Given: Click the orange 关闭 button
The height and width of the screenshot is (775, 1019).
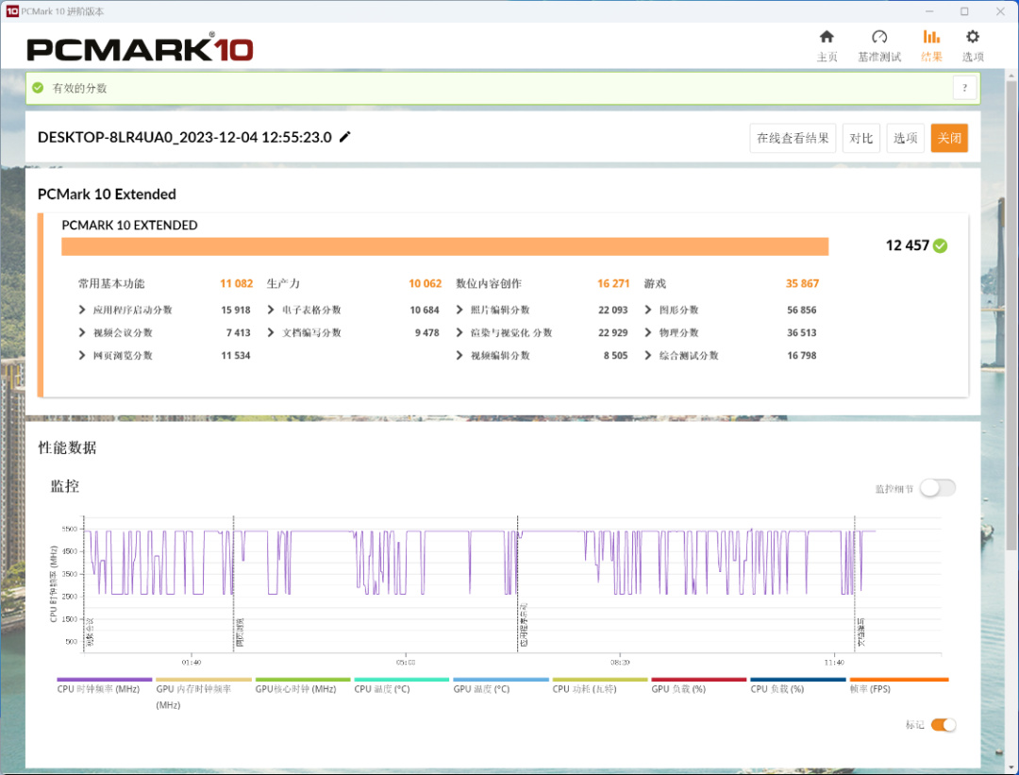Looking at the screenshot, I should point(949,138).
